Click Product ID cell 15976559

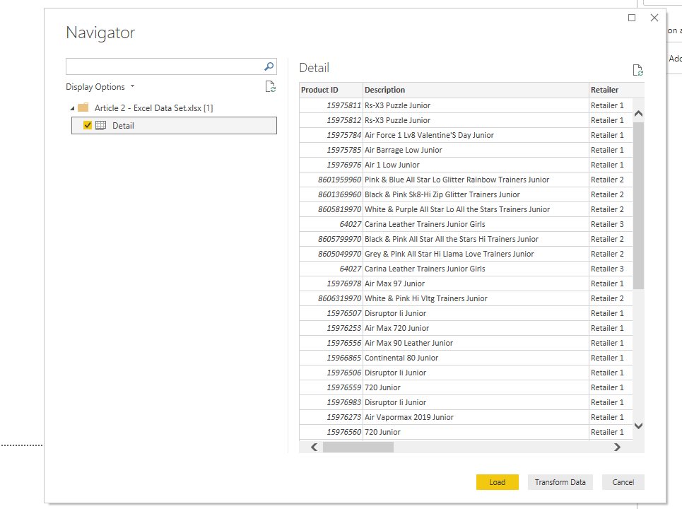331,387
